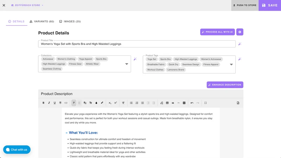
Task: Open AI settings gear button
Action: coord(240,32)
